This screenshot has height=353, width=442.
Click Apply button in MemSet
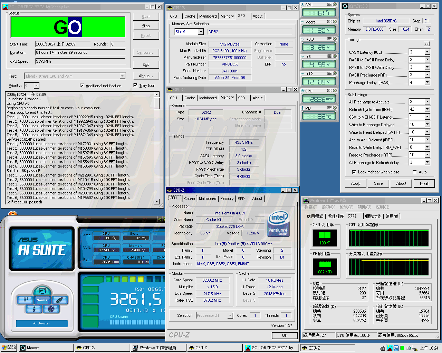[356, 183]
